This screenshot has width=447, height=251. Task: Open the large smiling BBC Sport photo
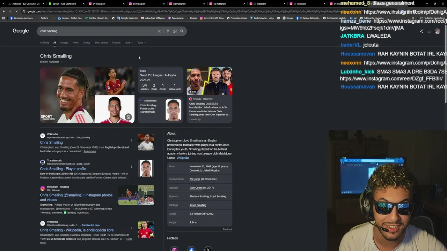click(67, 95)
